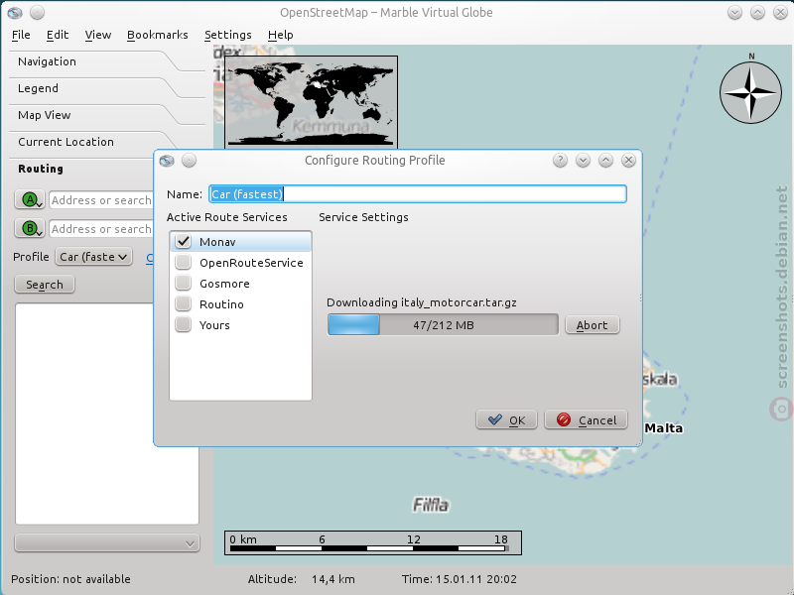Screen dimensions: 794x595
Task: Click the help question mark button in dialog title bar
Action: coord(560,161)
